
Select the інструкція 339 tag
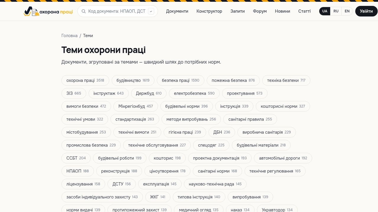(x=234, y=106)
